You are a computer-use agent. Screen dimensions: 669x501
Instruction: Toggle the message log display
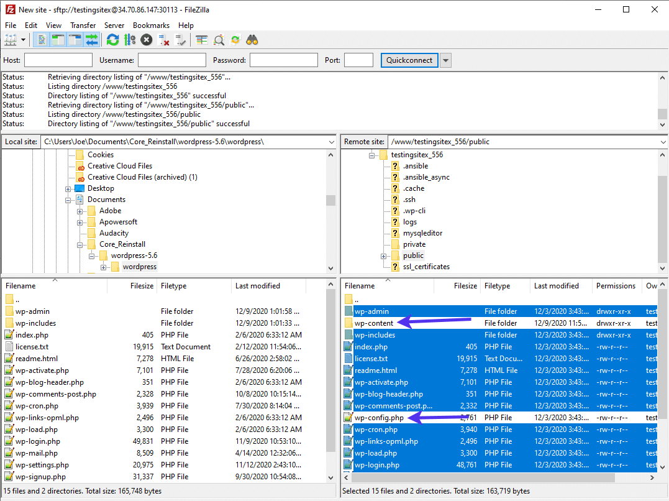41,39
